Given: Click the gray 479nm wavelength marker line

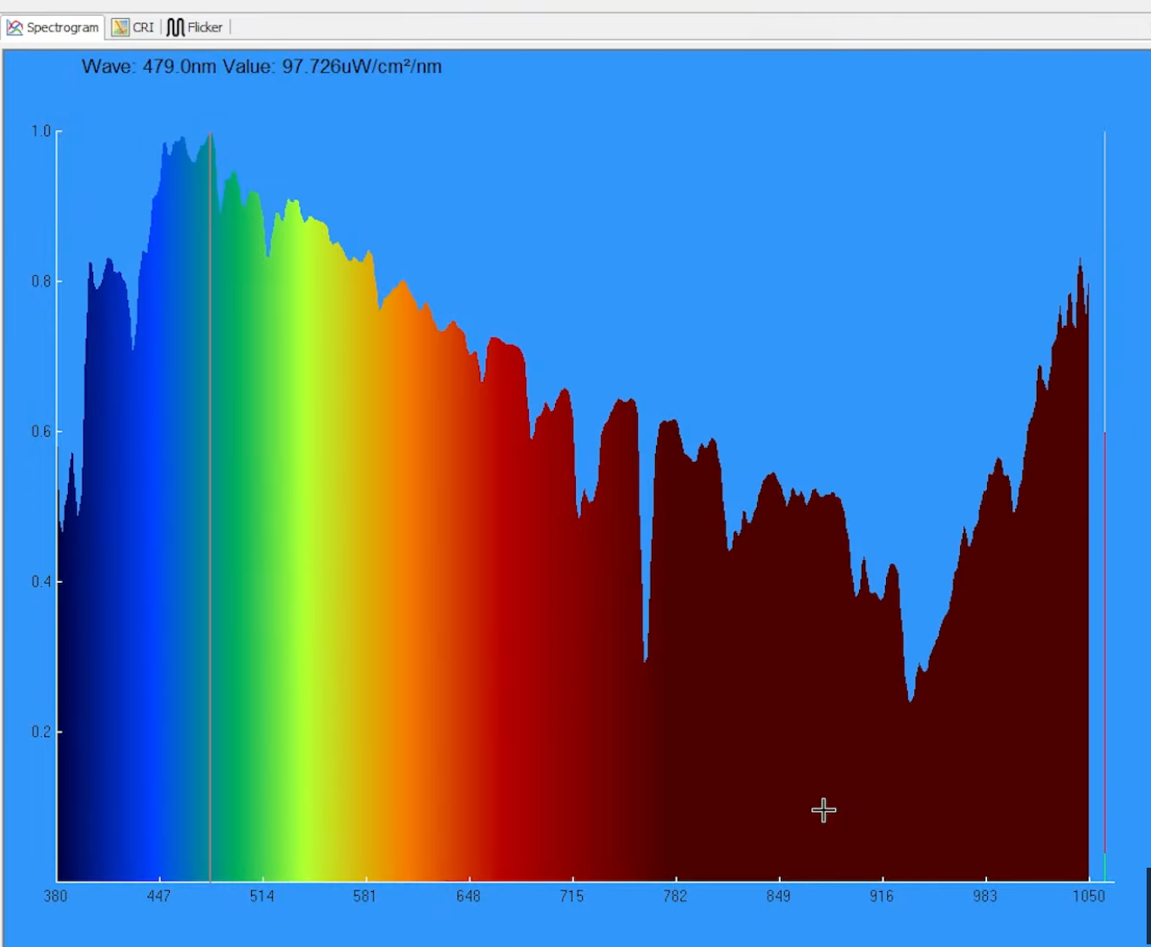Looking at the screenshot, I should tap(210, 507).
